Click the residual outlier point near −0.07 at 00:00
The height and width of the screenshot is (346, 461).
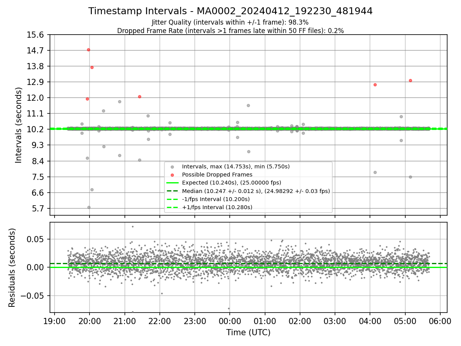[x=229, y=308]
